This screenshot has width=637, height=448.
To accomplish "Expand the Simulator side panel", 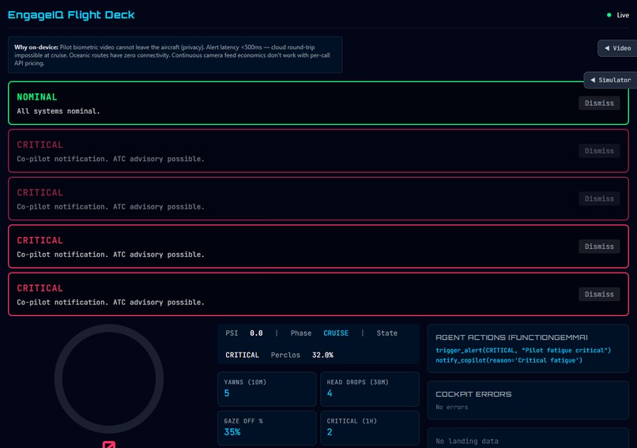I will [x=610, y=80].
